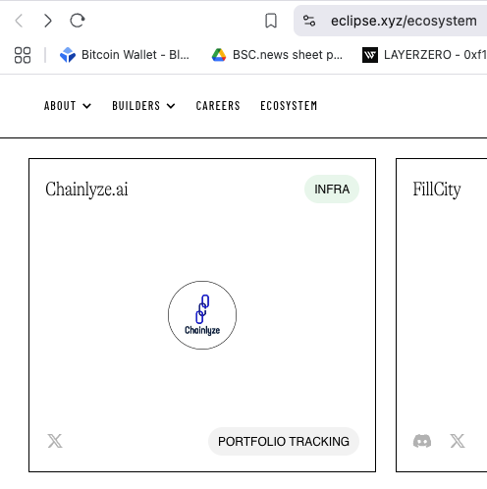Screen dimensions: 487x489
Task: Click the FillCity card title
Action: click(437, 190)
